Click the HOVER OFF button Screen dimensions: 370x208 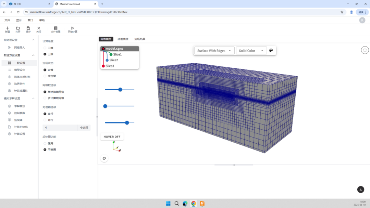tap(112, 136)
